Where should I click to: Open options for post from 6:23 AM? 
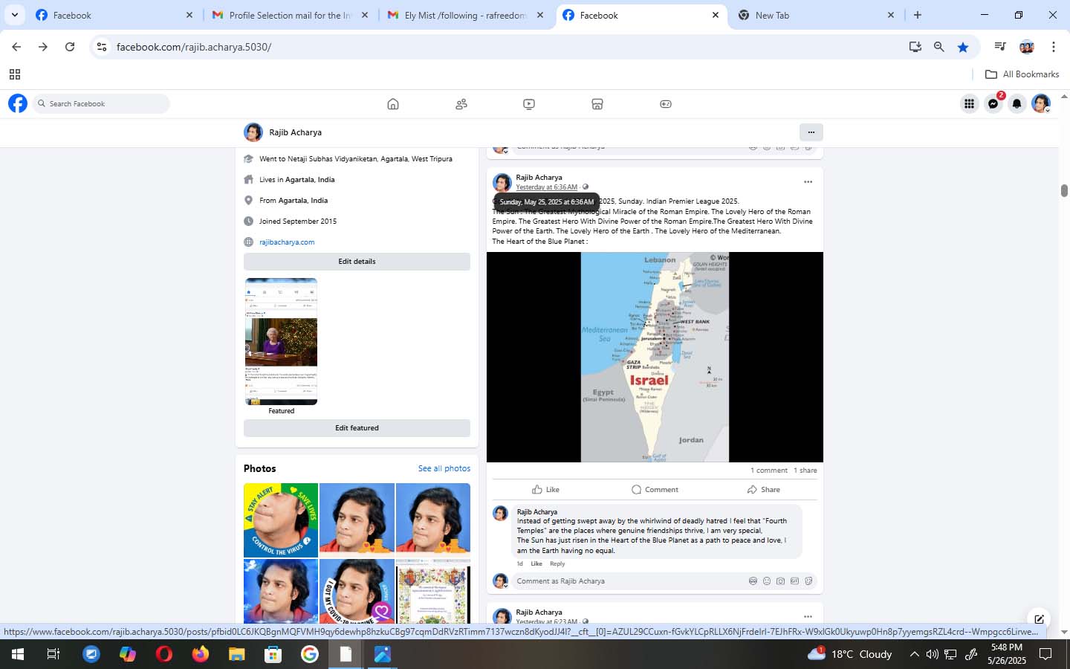[x=808, y=616]
